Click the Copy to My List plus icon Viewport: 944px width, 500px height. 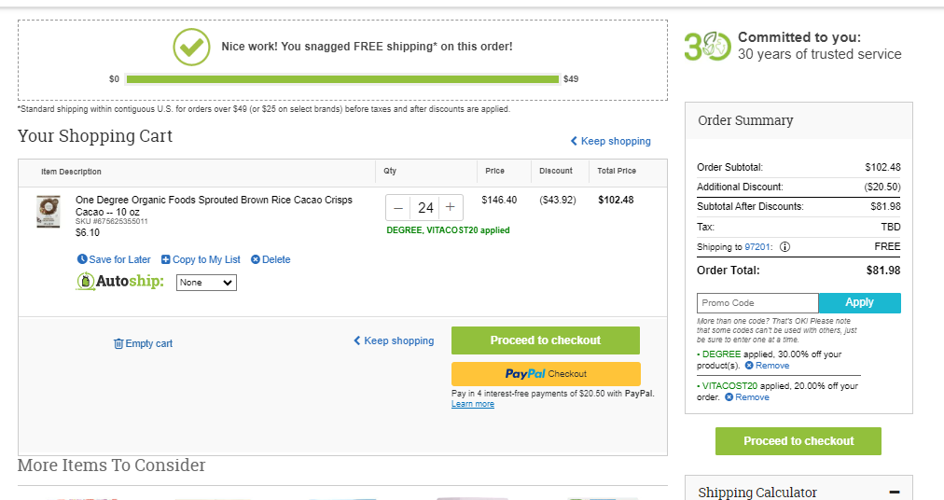[165, 259]
